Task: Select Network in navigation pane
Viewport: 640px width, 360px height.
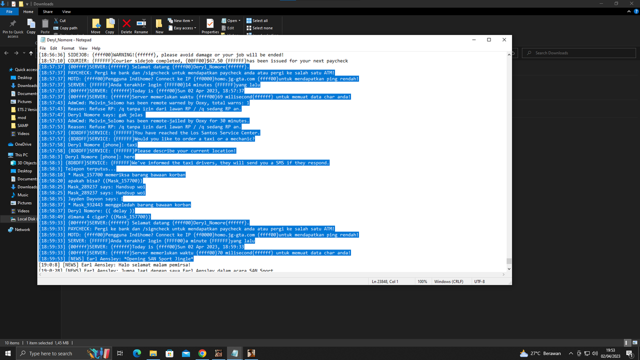Action: click(x=19, y=229)
